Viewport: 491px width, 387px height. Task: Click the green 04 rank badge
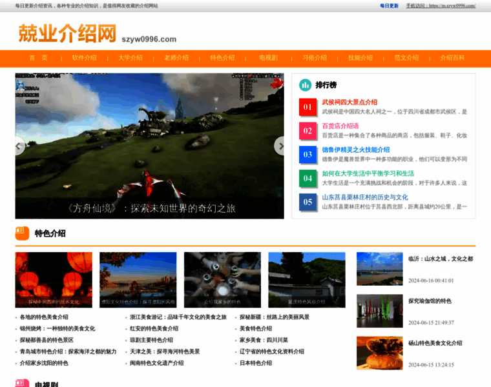(x=308, y=178)
